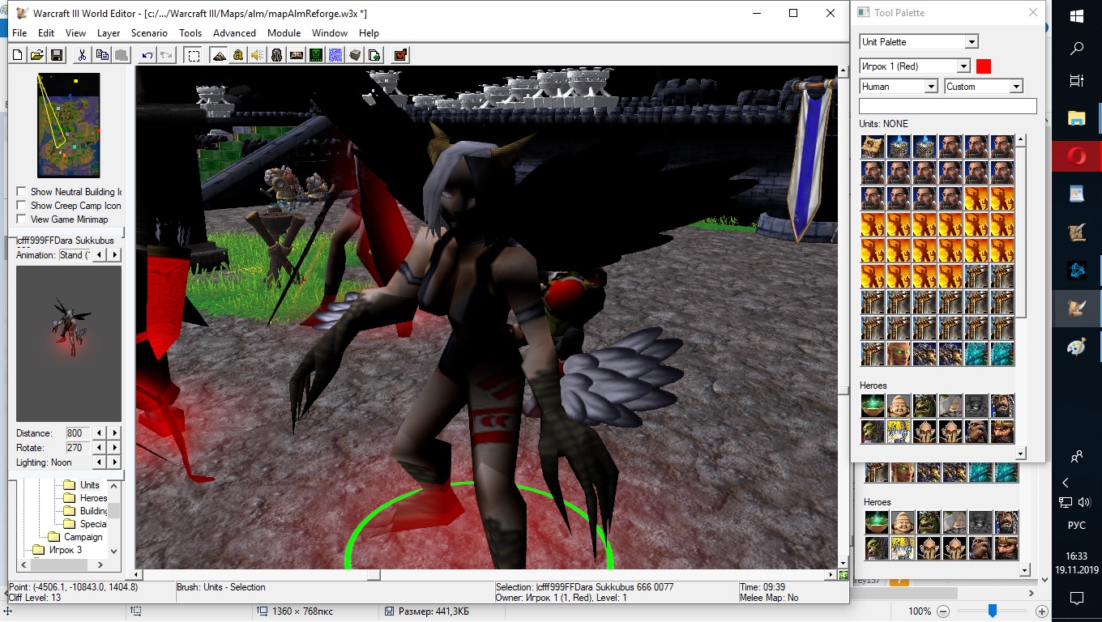This screenshot has height=622, width=1102.
Task: Open the AI Editor green face icon
Action: (316, 55)
